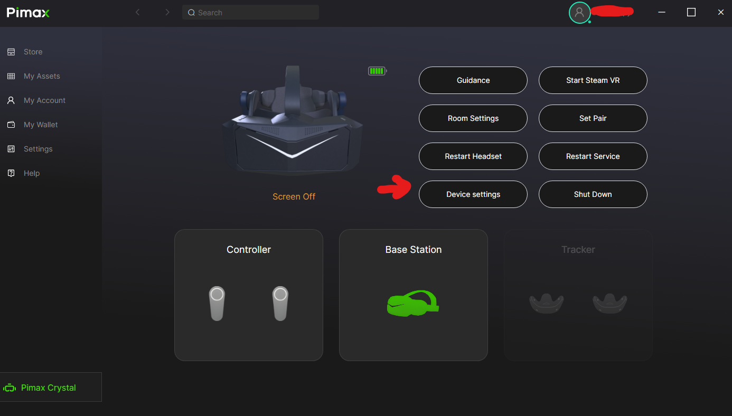
Task: Click the user avatar icon at top
Action: [579, 13]
